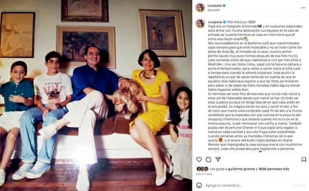Click the Publicar button
This screenshot has width=309, height=191.
pyautogui.click(x=299, y=185)
